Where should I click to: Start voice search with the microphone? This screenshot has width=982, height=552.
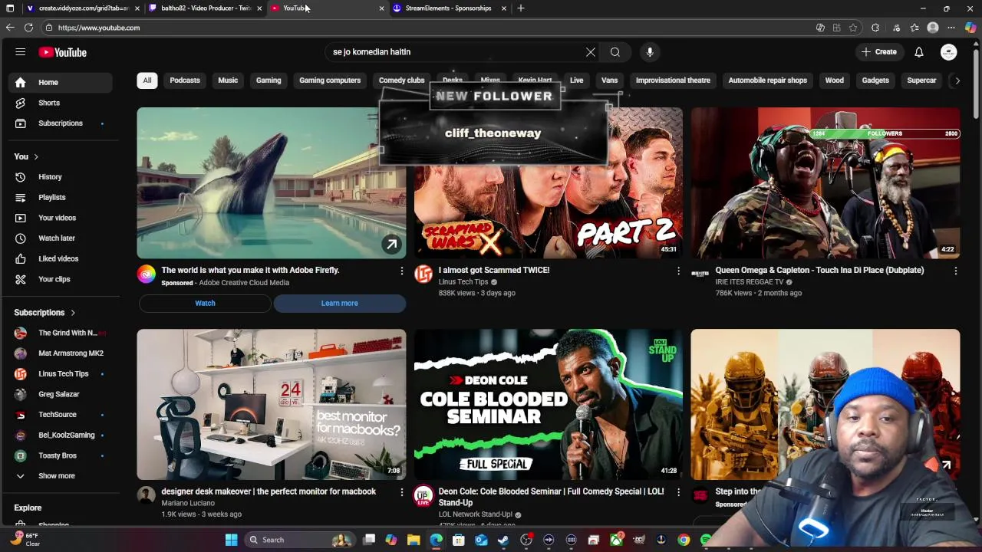click(650, 52)
